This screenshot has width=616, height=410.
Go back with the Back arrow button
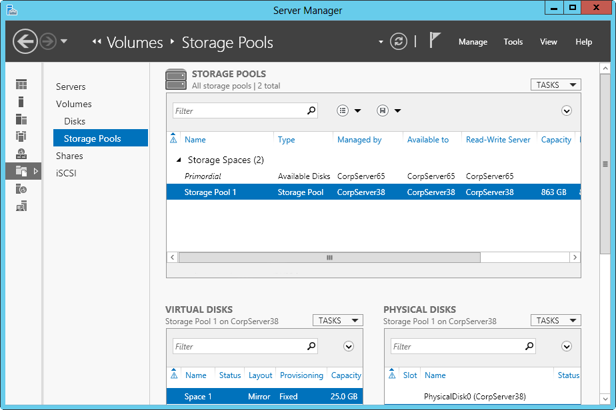coord(25,41)
